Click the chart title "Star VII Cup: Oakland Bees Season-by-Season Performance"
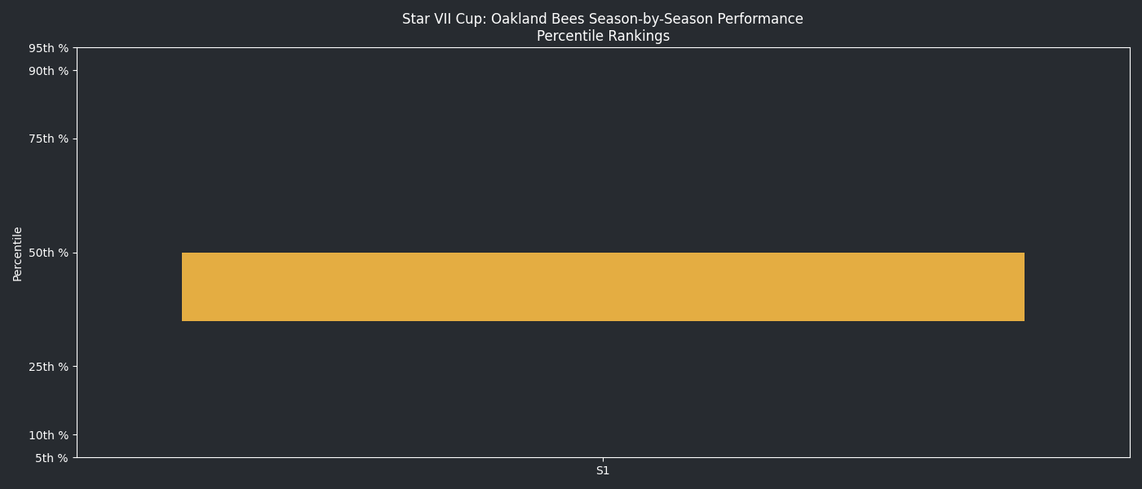The image size is (1142, 489). pyautogui.click(x=602, y=19)
